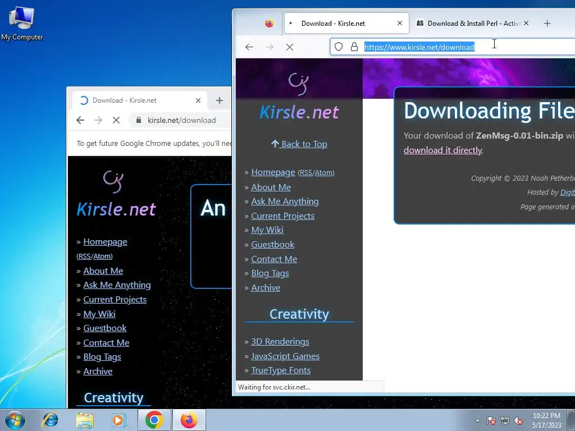
Task: Open a new Firefox tab
Action: (547, 24)
